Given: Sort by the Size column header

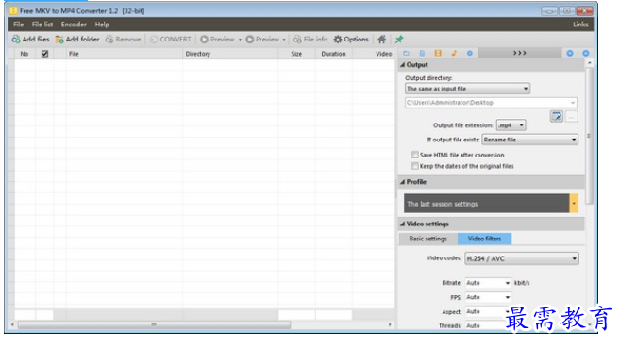Looking at the screenshot, I should click(296, 54).
